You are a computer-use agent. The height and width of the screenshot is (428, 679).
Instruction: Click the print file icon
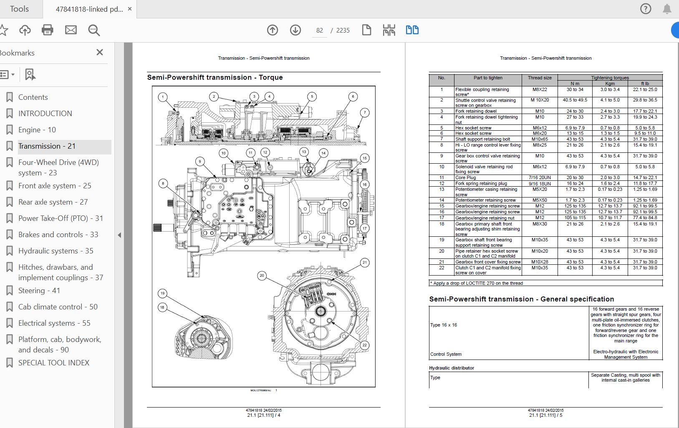pos(48,30)
